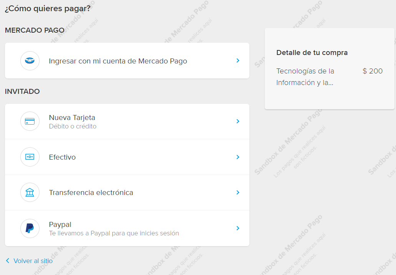
Task: Choose the Nueva Tarjeta payment method
Action: (71, 118)
